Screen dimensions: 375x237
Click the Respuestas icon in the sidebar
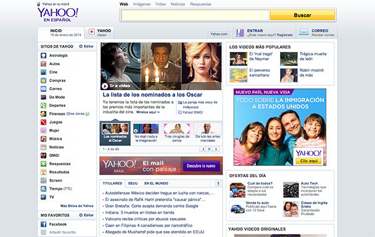(x=43, y=164)
